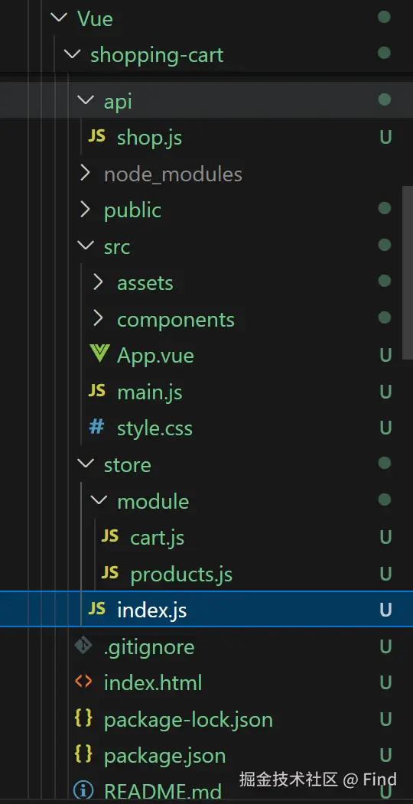Click the JS icon beside cart.js
The image size is (413, 804).
[109, 536]
